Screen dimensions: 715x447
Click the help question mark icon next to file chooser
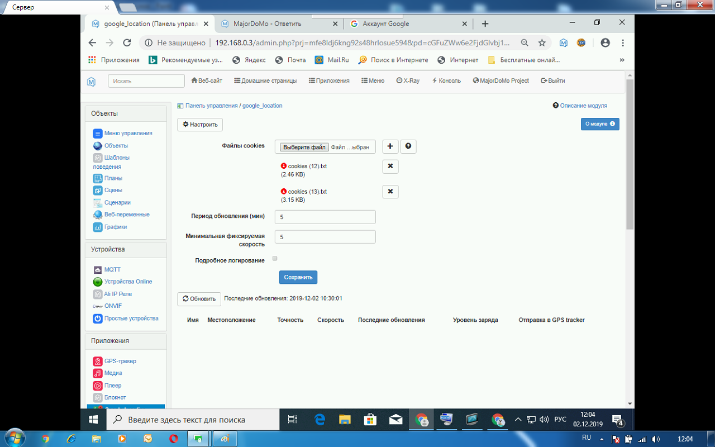pos(408,146)
